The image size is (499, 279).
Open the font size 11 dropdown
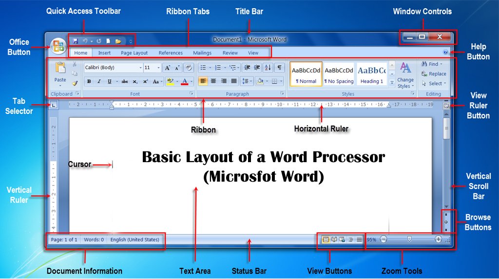click(x=158, y=68)
